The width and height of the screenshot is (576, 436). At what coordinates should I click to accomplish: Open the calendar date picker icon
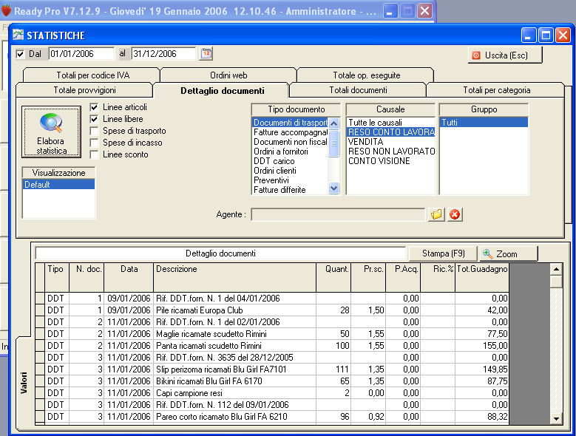(206, 54)
